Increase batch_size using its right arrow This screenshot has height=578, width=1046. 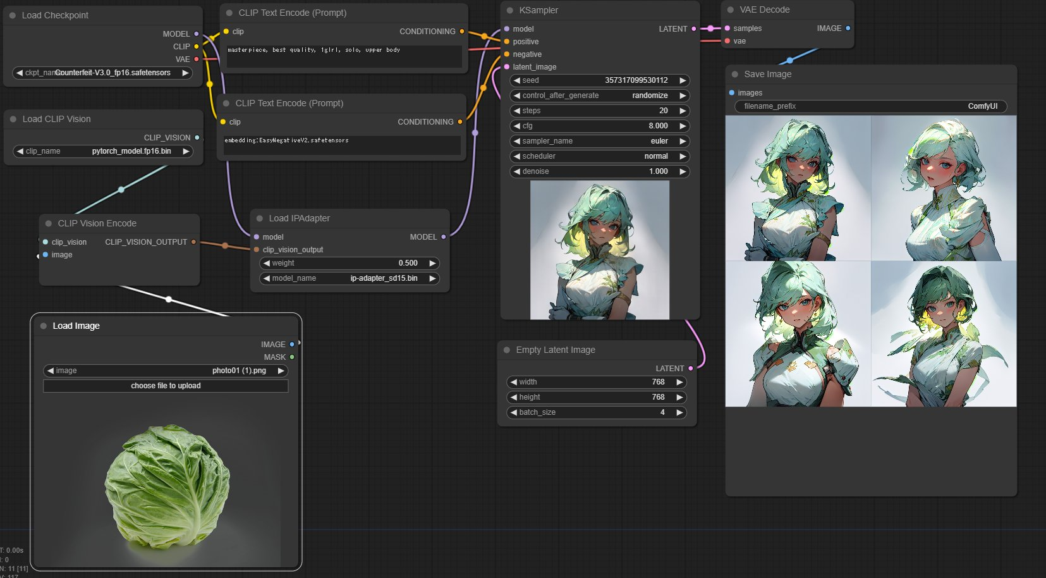[x=679, y=412]
